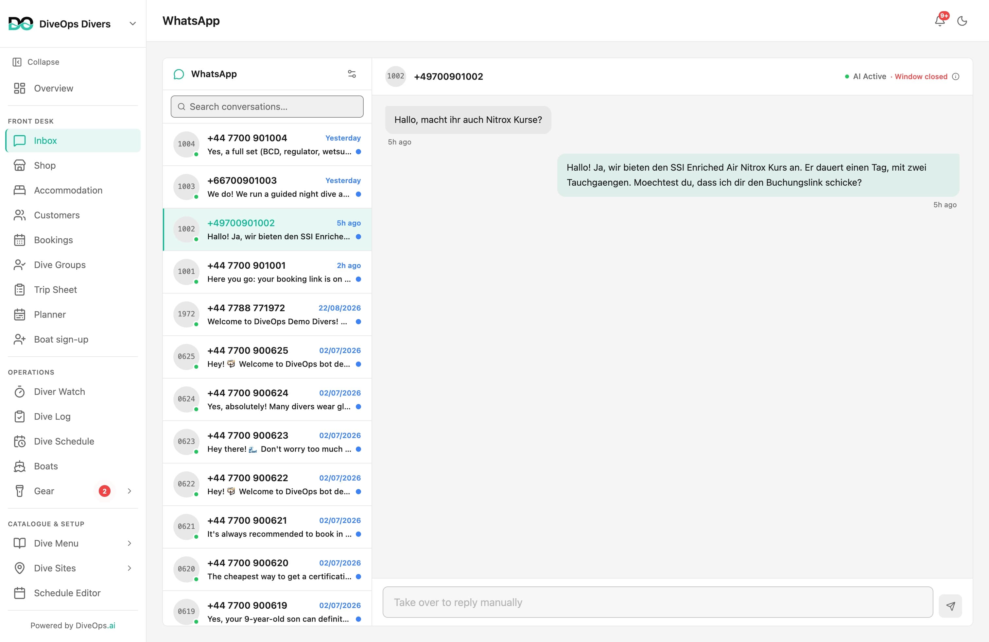Open conversation with +44 7700 901004

pos(267,144)
